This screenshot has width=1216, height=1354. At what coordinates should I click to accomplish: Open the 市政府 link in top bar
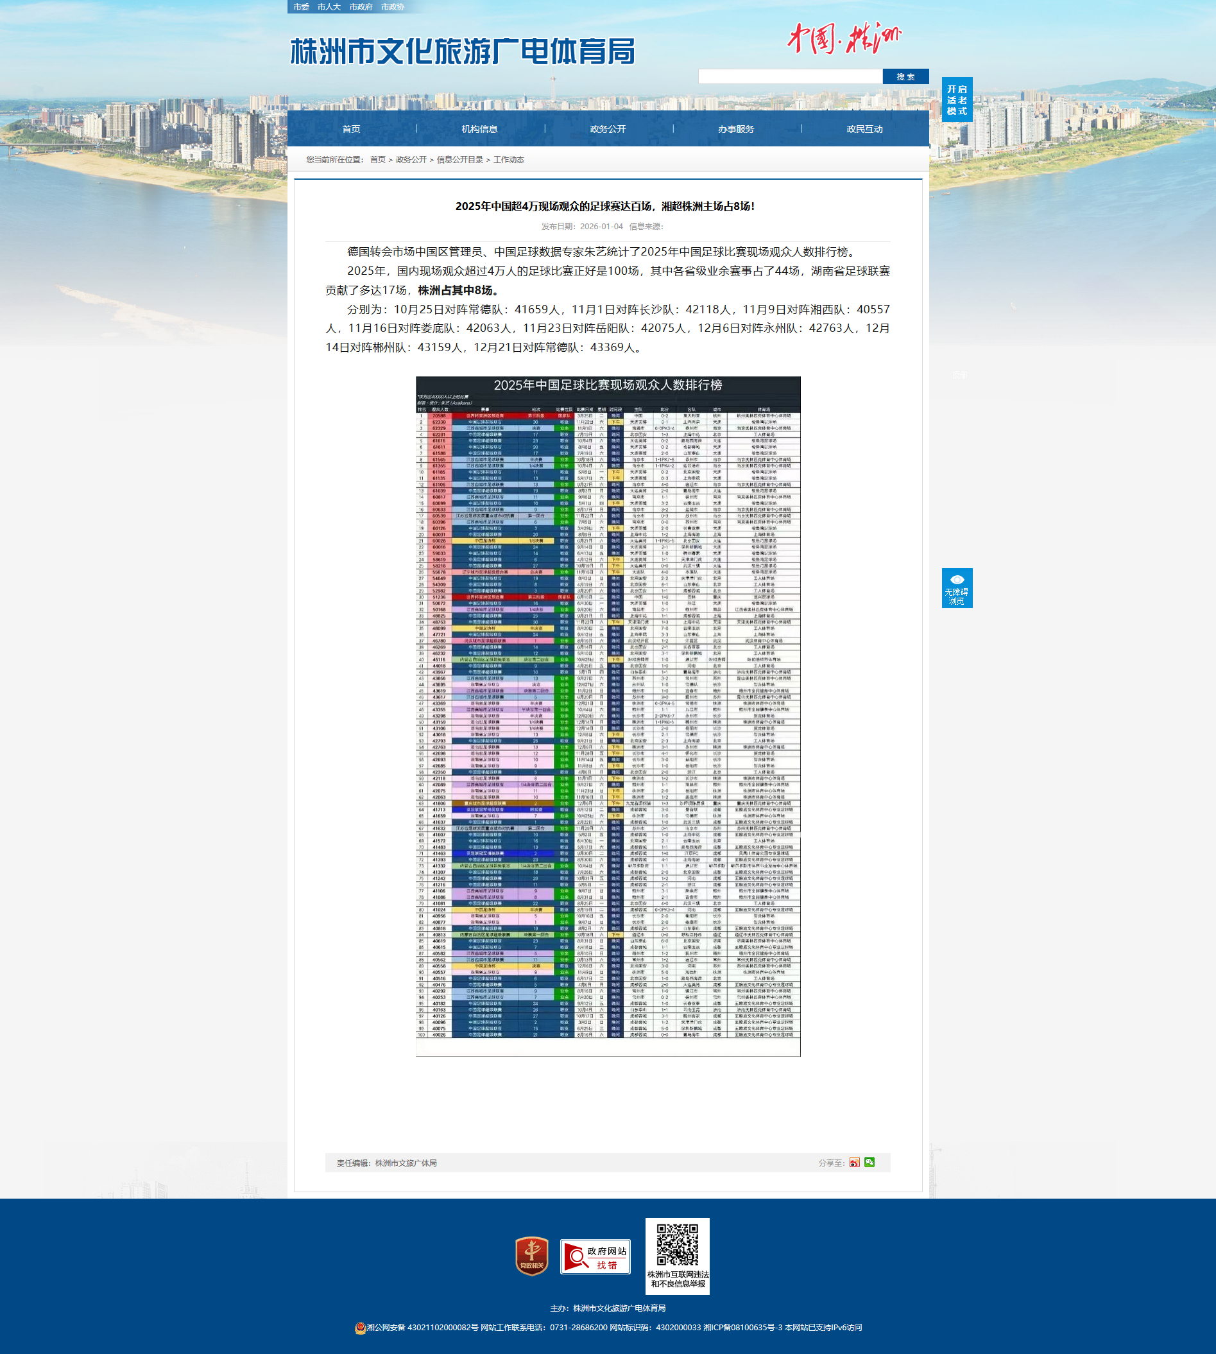tap(361, 6)
